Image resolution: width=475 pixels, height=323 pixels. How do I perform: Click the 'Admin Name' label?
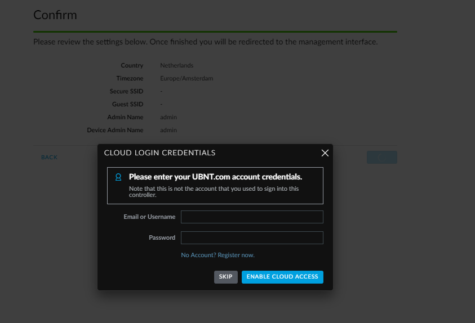125,117
